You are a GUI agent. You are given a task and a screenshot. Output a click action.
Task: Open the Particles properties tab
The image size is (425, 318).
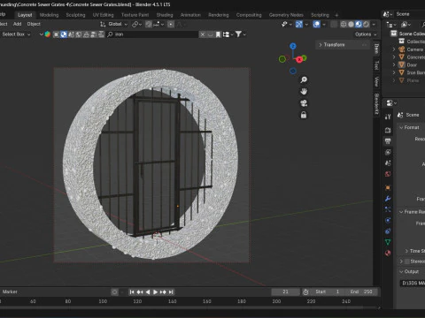[388, 209]
